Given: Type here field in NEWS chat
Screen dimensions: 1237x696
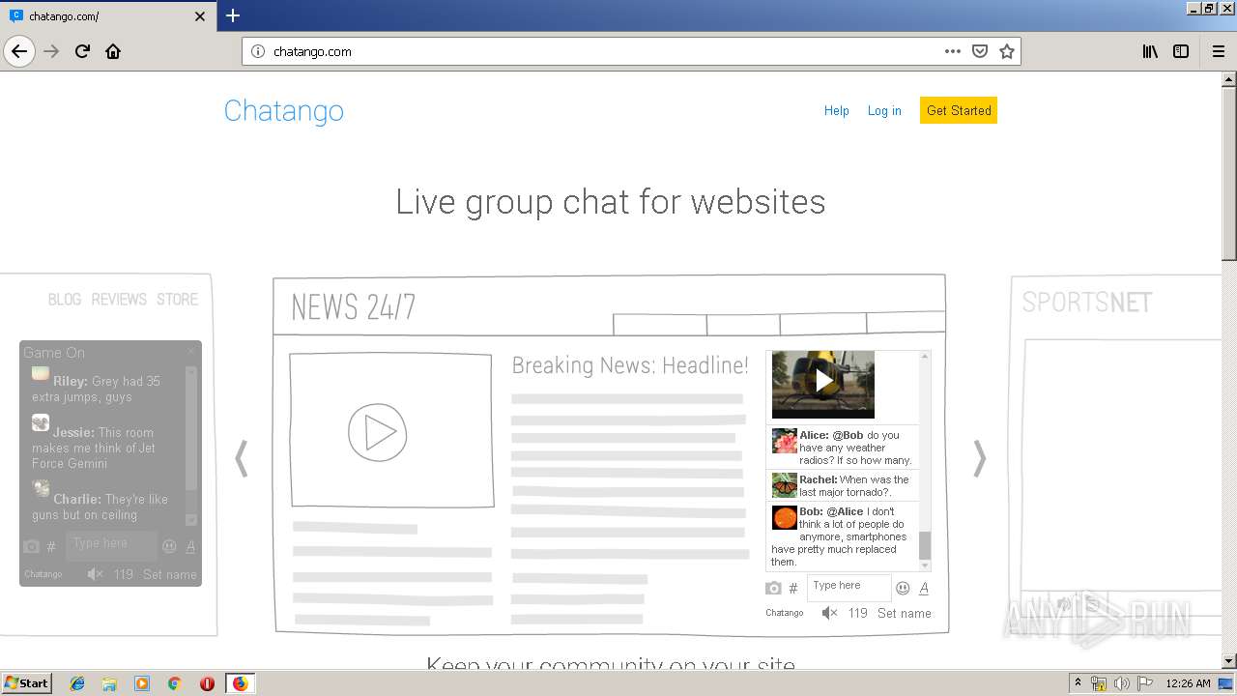Looking at the screenshot, I should click(849, 587).
